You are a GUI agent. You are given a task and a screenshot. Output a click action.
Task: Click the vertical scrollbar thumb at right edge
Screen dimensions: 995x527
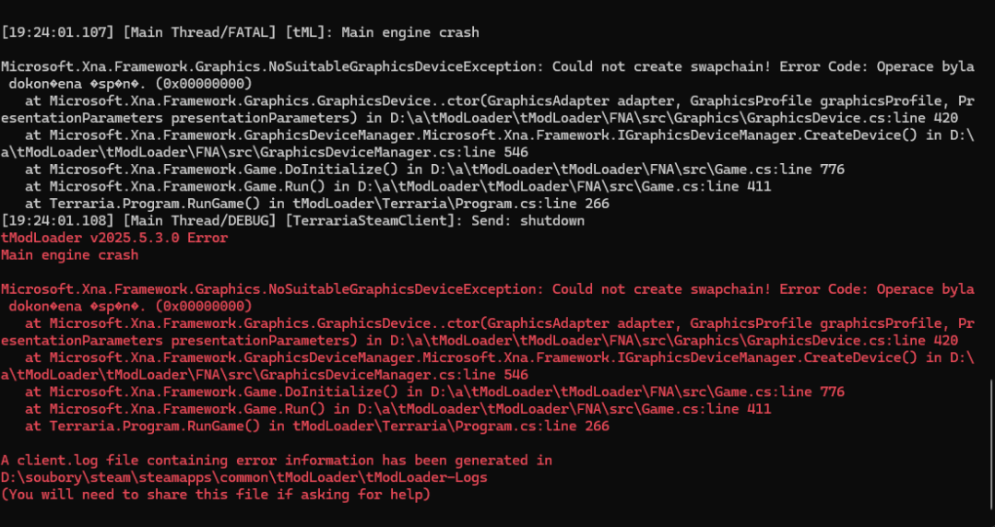point(991,442)
